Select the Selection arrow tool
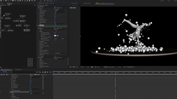This screenshot has width=177, height=99. tap(4, 1)
